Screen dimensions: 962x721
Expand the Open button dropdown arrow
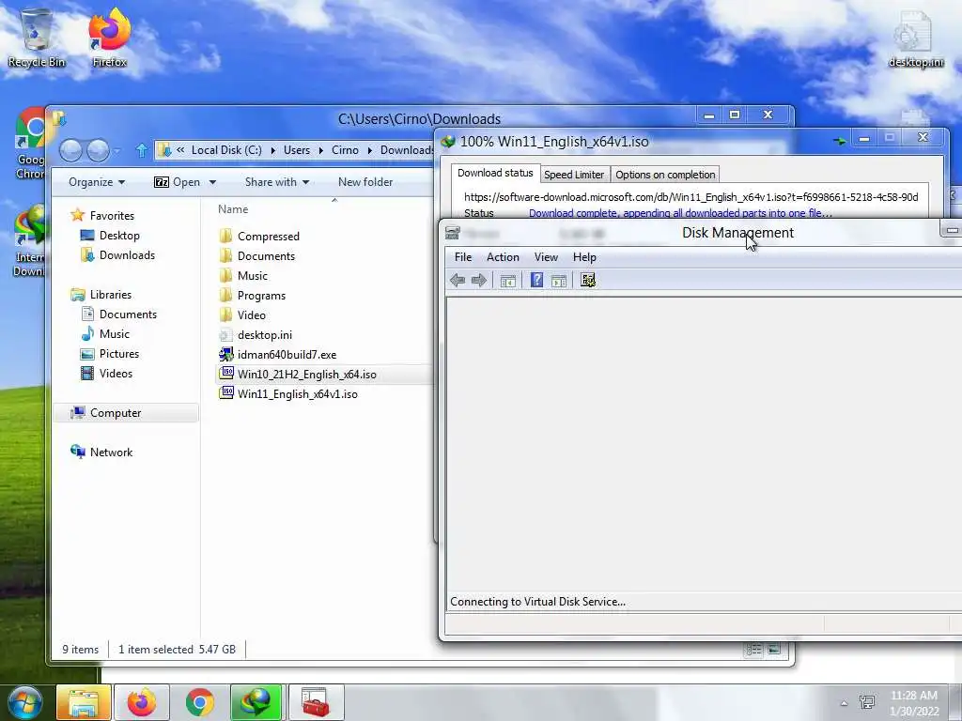coord(213,182)
